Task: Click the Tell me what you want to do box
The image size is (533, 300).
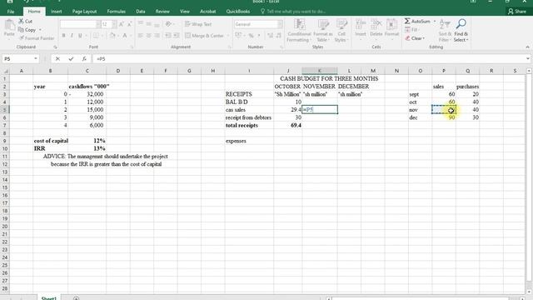Action: (x=292, y=11)
